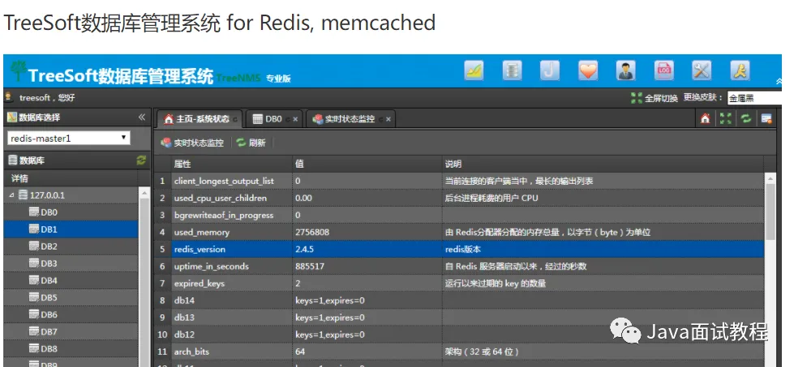Select the db14 row
This screenshot has height=367, width=794.
(459, 301)
